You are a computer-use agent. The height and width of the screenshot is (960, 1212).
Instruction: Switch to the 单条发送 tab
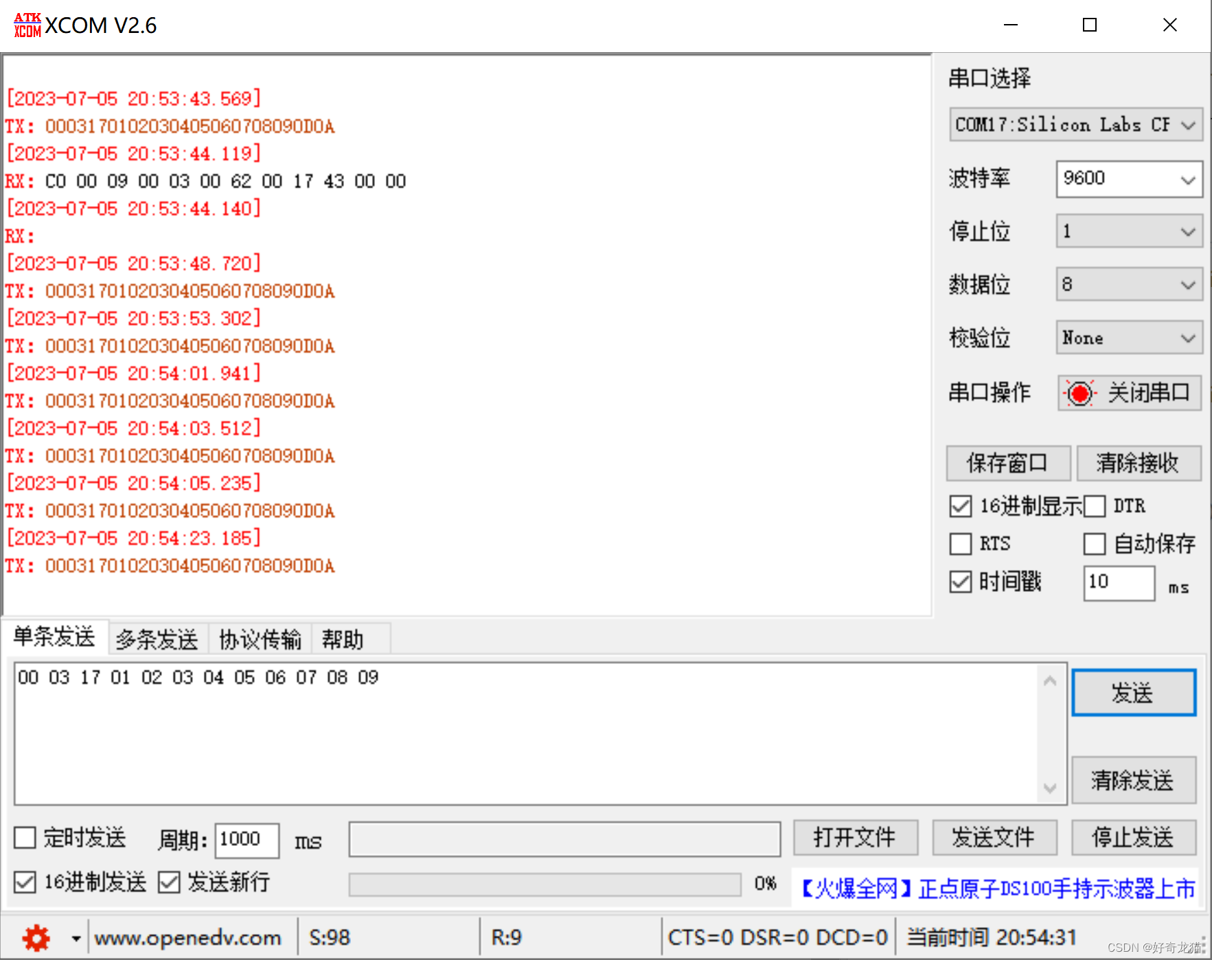pos(54,637)
